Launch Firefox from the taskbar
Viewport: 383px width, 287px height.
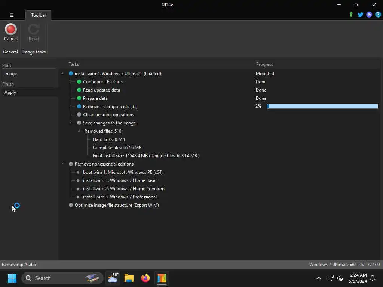pos(145,278)
